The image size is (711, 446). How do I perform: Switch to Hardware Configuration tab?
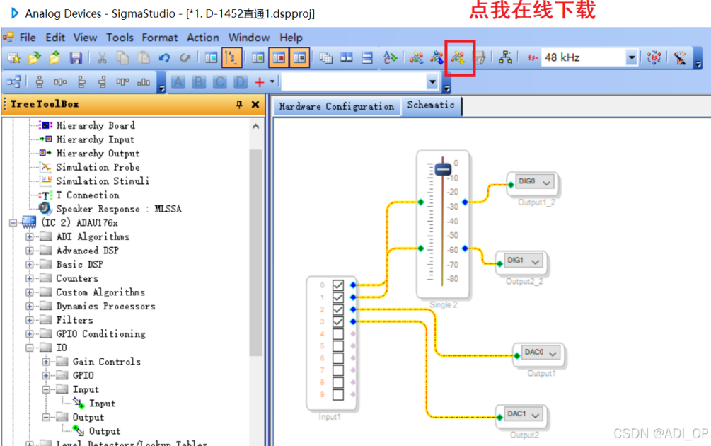pos(337,107)
